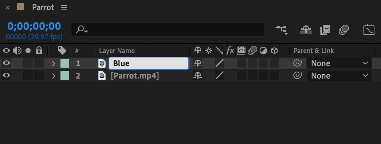
Task: Open the Graph Editor
Action: coord(369,30)
